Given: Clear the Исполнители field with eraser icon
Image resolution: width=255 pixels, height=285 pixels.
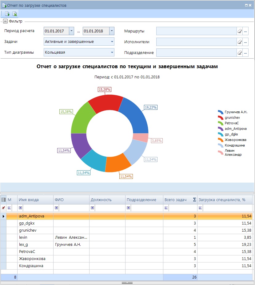Looking at the screenshot, I should coord(240,42).
